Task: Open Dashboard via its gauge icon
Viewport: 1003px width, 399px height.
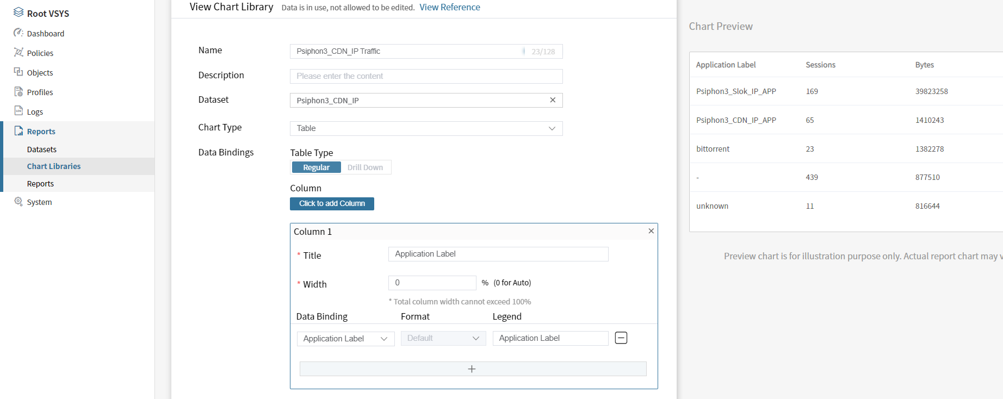Action: 18,33
